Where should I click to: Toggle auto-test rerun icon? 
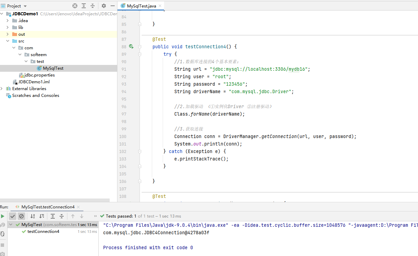(x=3, y=234)
